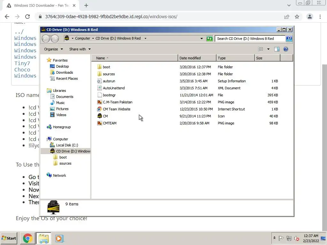327x245 pixels.
Task: Open the Share with dropdown menu
Action: pyautogui.click(x=80, y=49)
